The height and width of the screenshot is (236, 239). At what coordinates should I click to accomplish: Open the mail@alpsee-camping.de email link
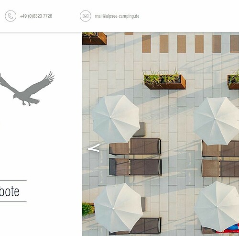[x=117, y=16]
